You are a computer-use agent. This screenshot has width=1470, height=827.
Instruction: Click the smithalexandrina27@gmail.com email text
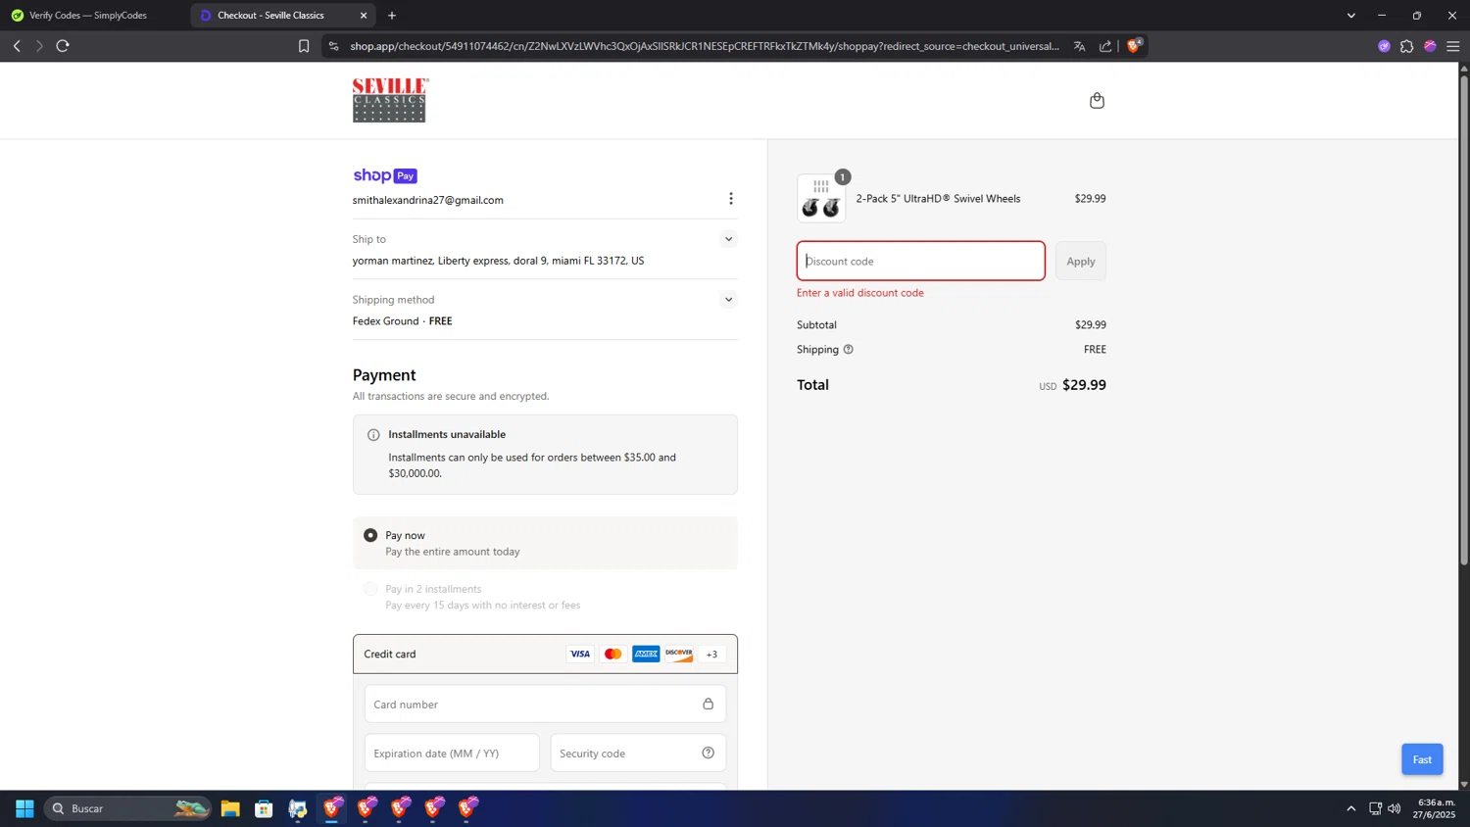pos(428,200)
